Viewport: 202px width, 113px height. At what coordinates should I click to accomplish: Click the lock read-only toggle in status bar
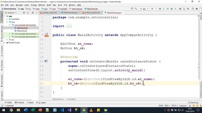(190, 105)
